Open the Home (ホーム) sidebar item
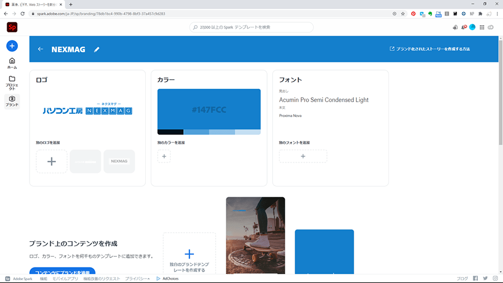This screenshot has width=503, height=283. click(12, 63)
